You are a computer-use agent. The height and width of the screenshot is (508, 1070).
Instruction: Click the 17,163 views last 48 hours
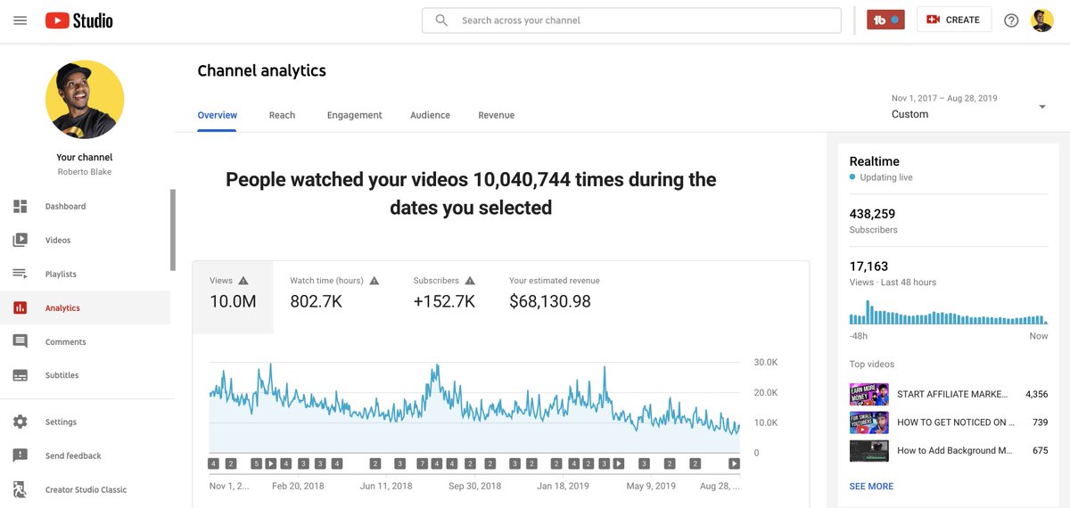(x=868, y=266)
